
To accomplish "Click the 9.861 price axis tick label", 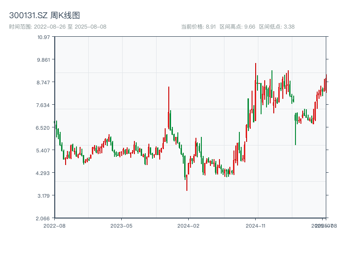I will (x=43, y=60).
